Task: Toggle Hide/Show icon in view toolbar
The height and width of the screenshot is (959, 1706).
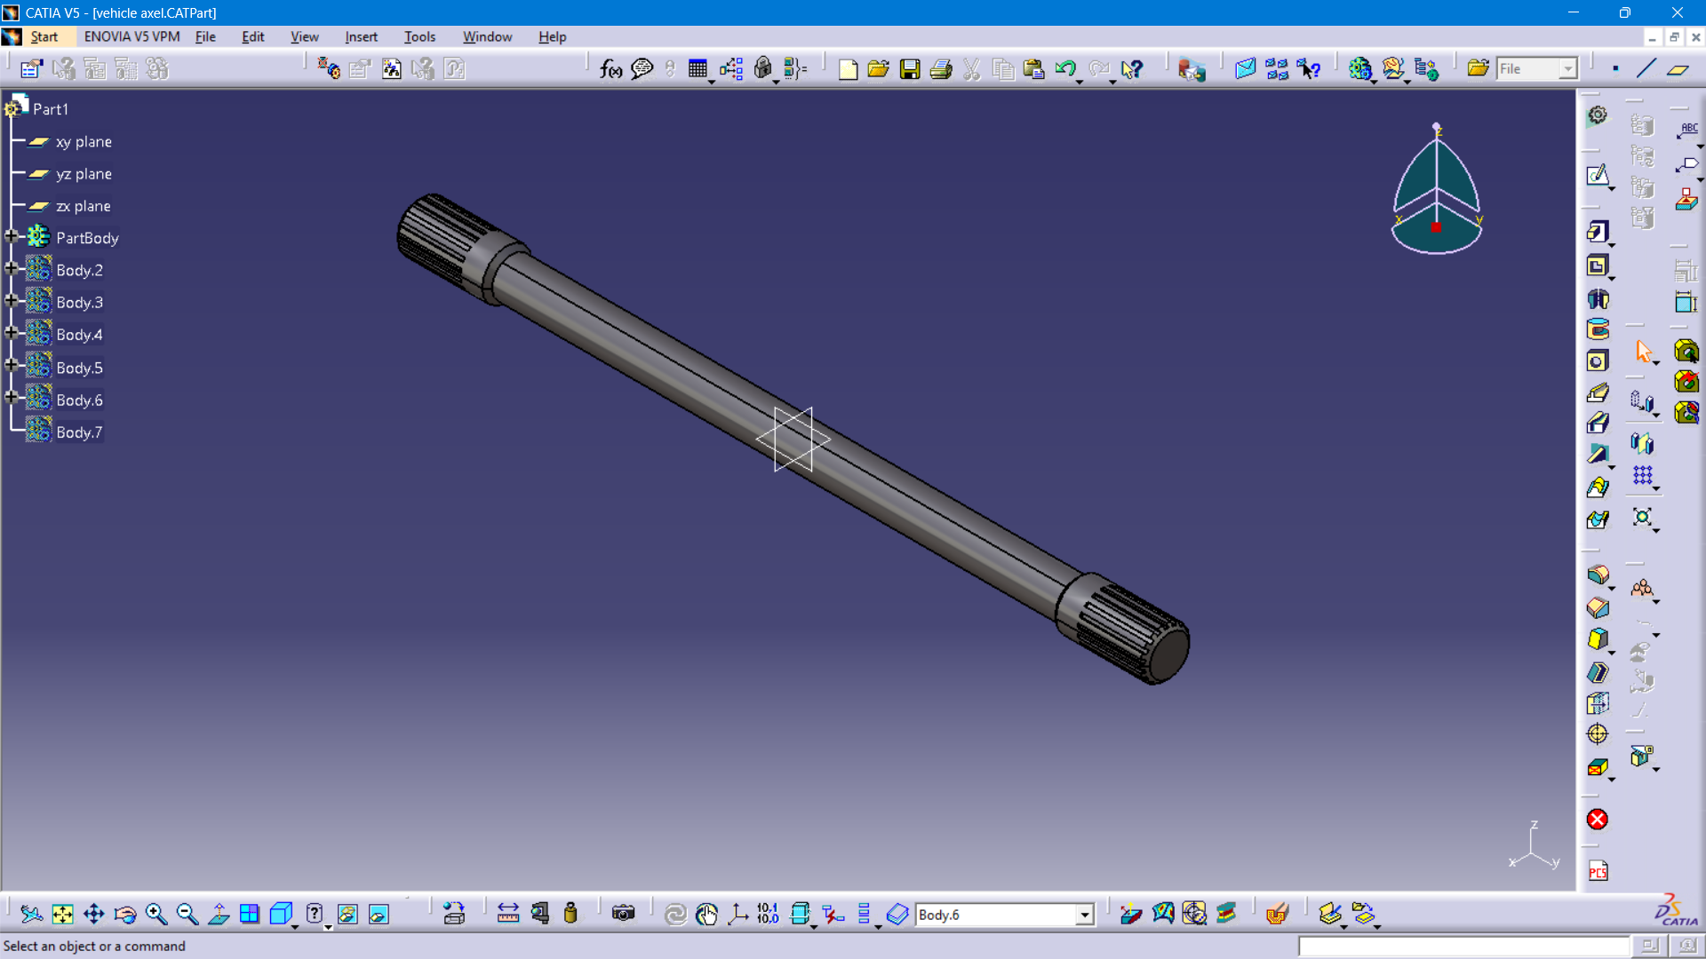Action: [347, 914]
